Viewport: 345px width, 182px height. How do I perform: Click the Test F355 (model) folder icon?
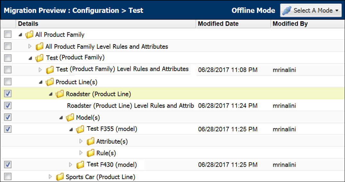click(x=80, y=129)
